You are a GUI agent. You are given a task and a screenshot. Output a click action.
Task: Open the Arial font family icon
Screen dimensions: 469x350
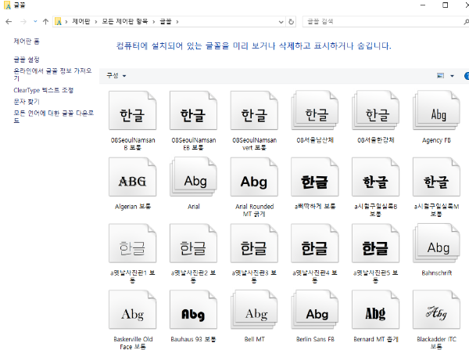click(x=193, y=177)
